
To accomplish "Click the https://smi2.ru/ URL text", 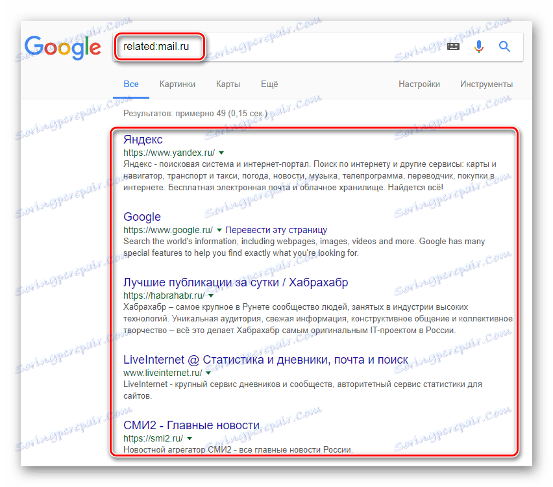I will coord(153,439).
